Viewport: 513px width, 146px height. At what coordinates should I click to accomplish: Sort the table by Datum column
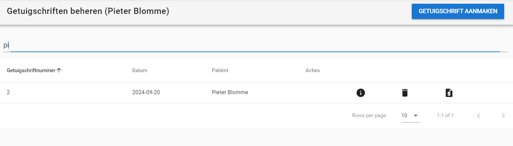click(x=140, y=70)
